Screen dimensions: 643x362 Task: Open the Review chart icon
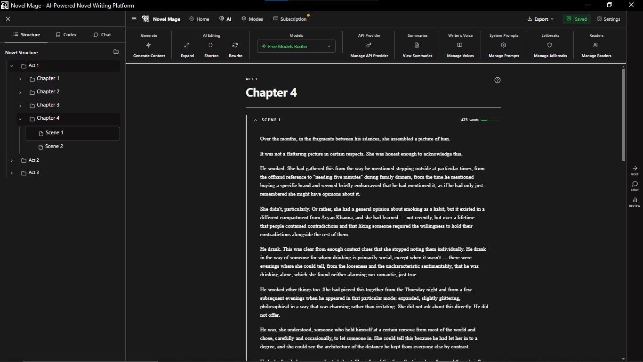(x=635, y=200)
